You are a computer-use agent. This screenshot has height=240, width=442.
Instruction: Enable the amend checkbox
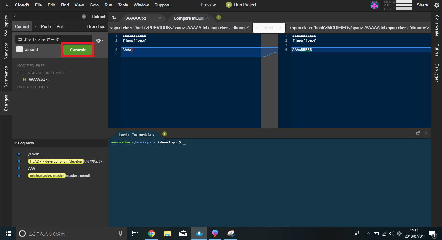(19, 50)
